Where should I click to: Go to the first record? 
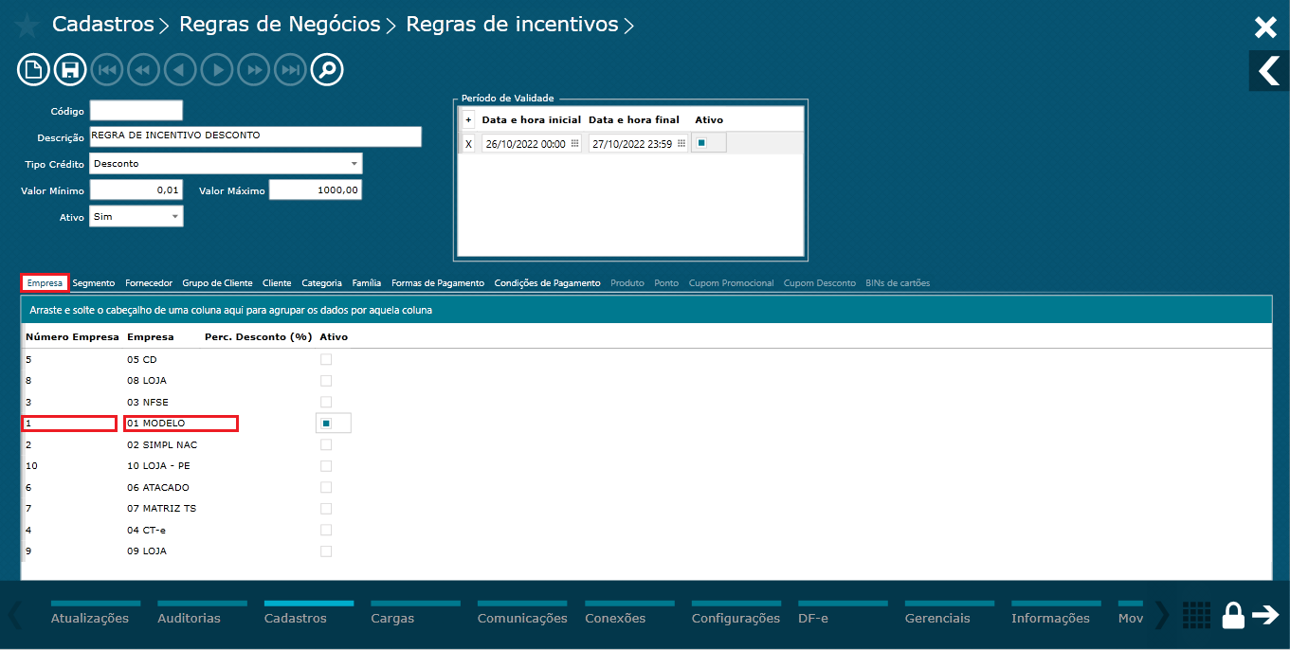(107, 69)
